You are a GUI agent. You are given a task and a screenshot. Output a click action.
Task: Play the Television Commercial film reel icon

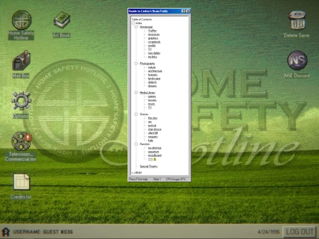coord(21,141)
